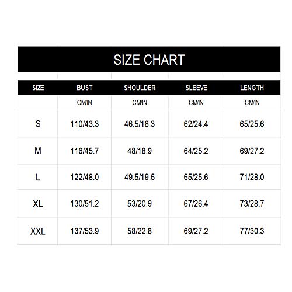Screen dimensions: 292x292
Task: Select shoulder cell 46.5/18.3
Action: coord(140,124)
